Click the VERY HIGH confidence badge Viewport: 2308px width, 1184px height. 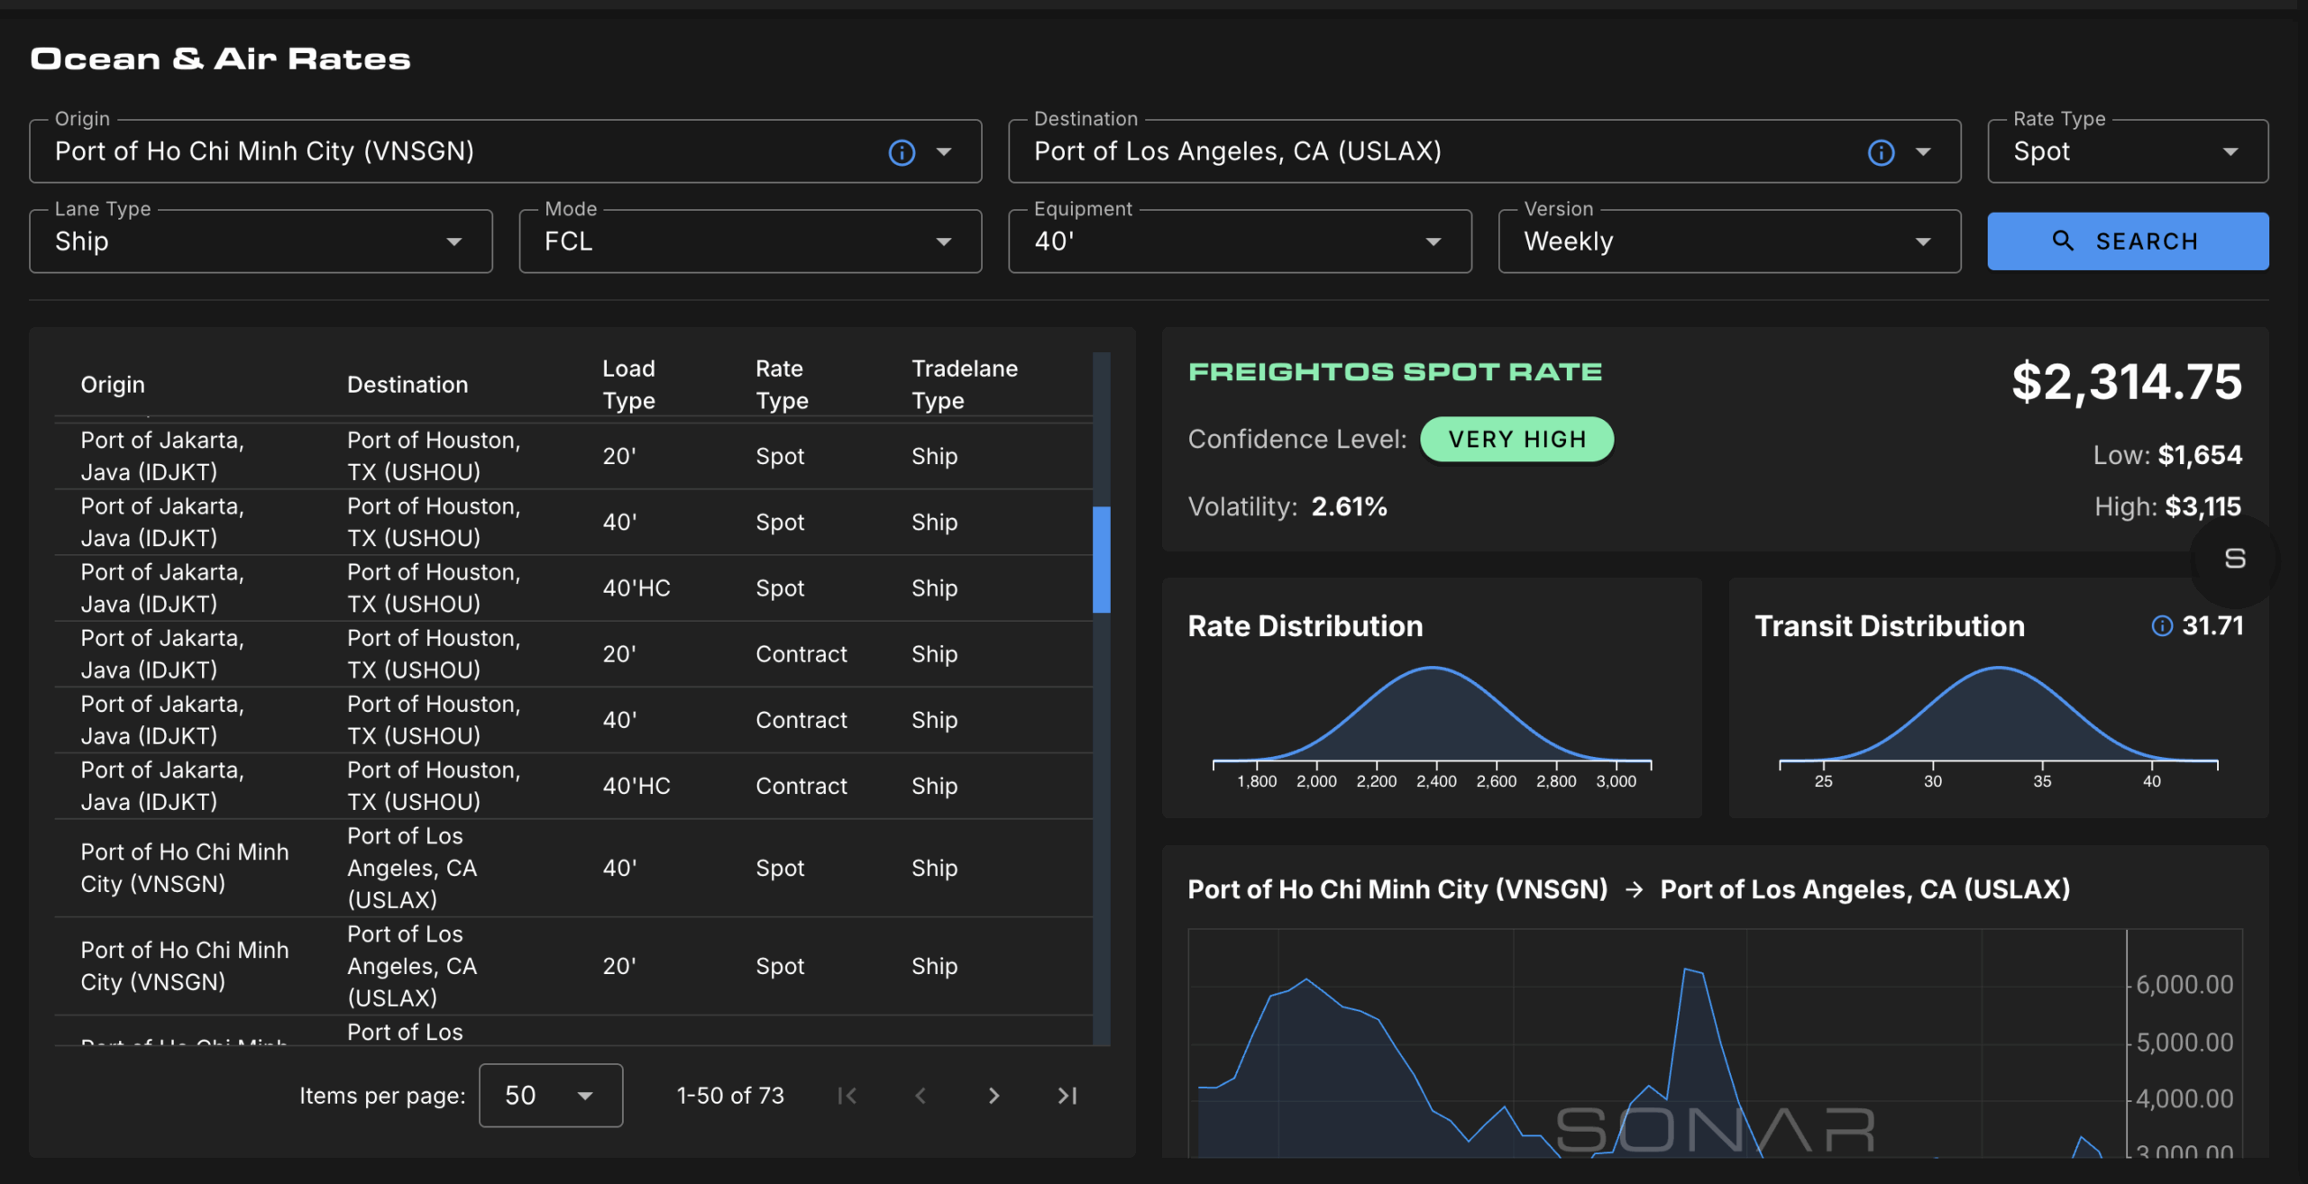[1516, 440]
